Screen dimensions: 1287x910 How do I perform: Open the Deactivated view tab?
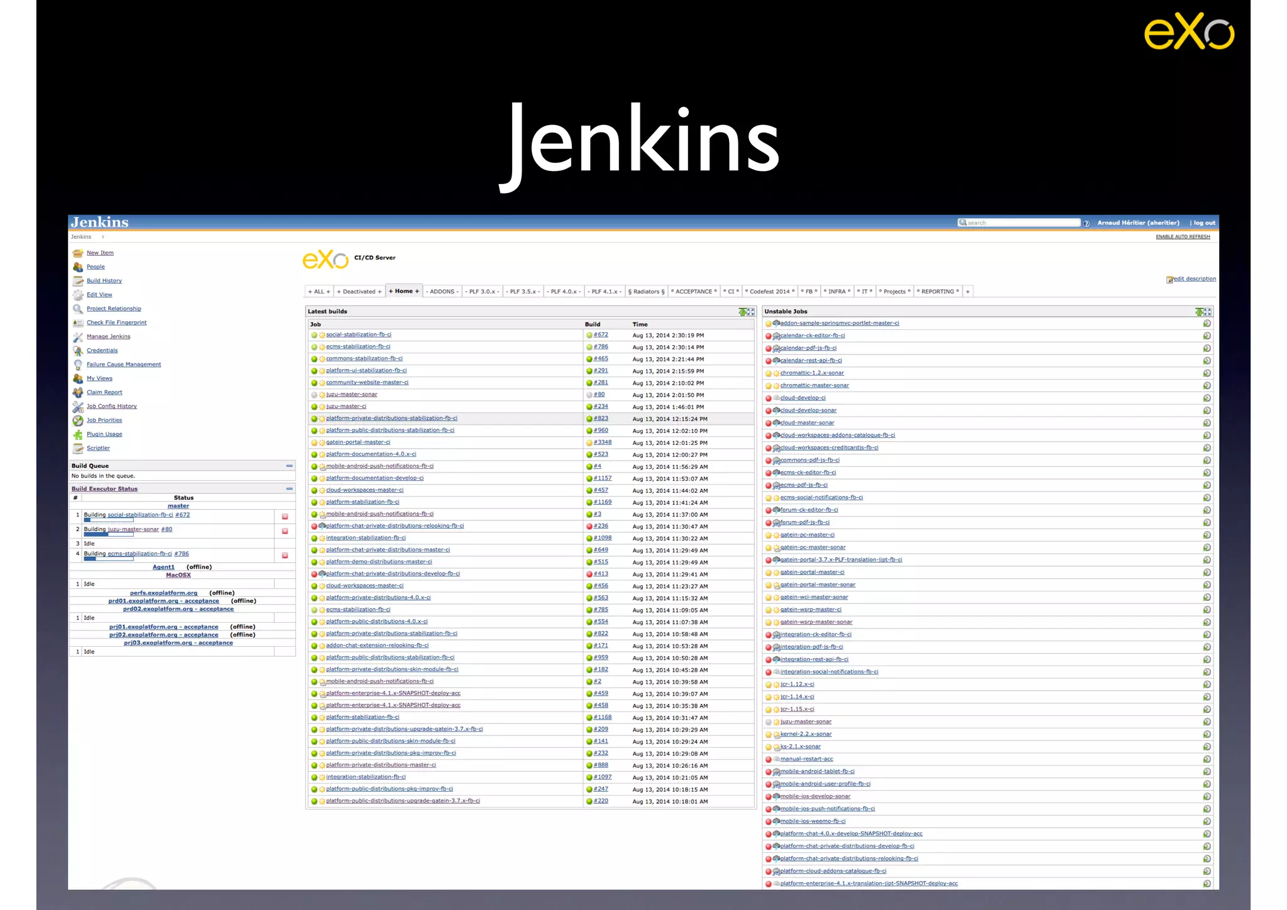coord(359,292)
